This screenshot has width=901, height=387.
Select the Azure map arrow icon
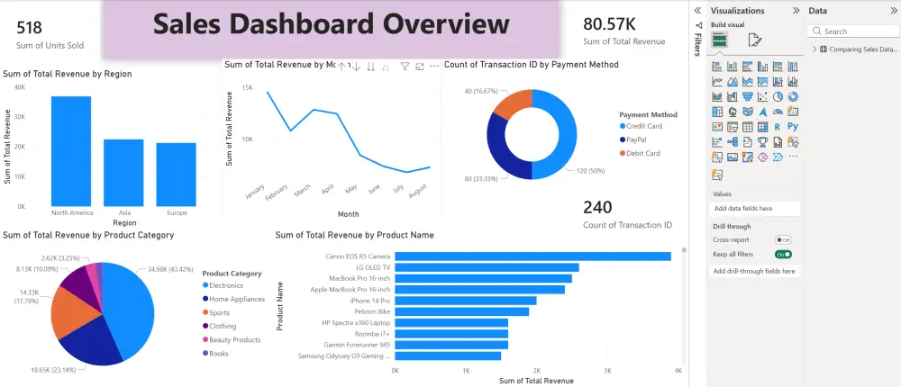[x=762, y=112]
